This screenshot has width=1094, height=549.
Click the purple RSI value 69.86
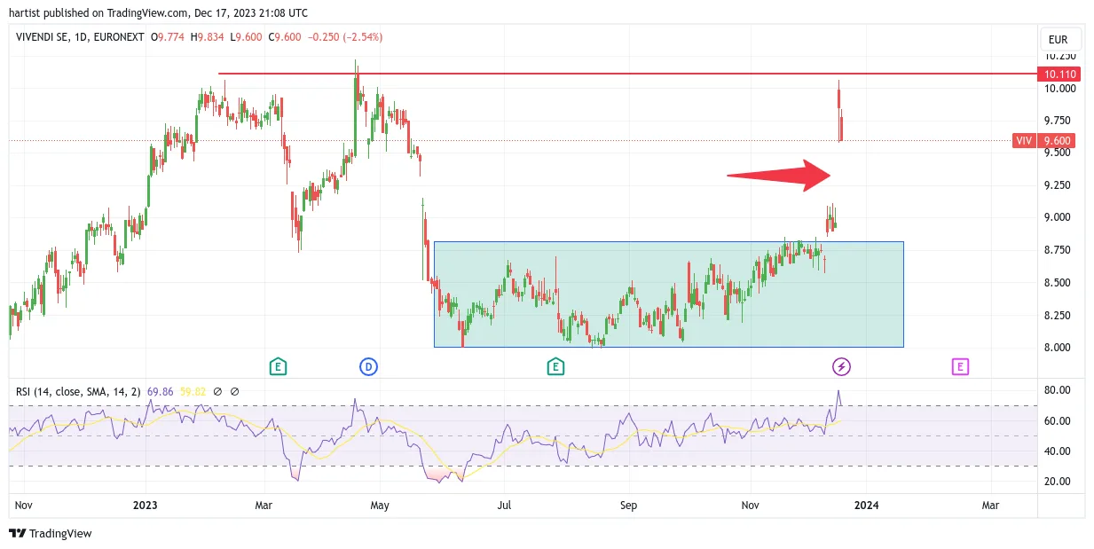pyautogui.click(x=160, y=391)
